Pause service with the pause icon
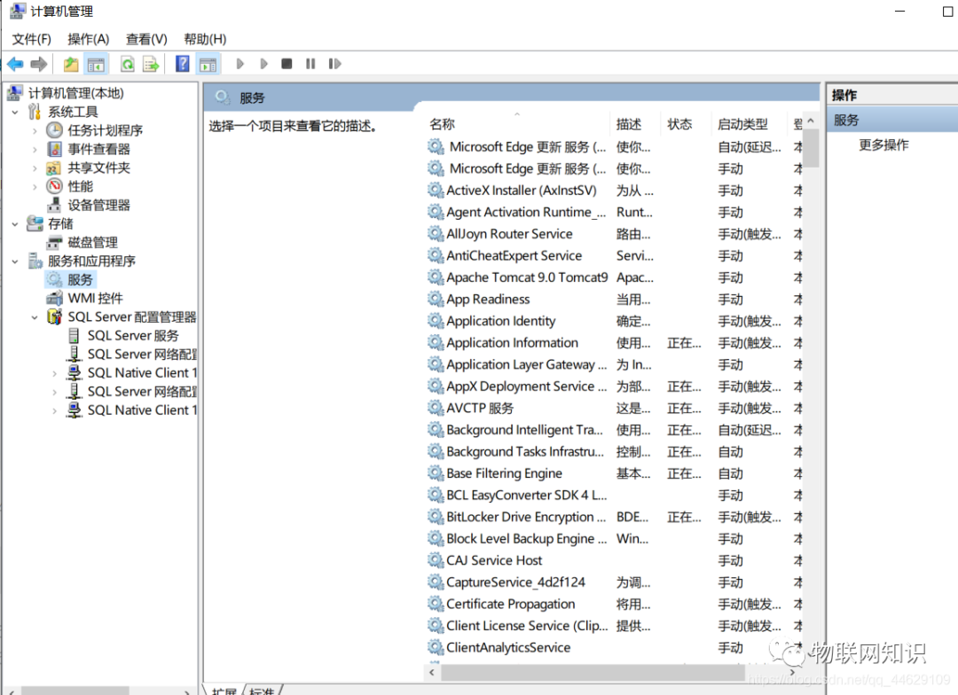 pos(310,64)
